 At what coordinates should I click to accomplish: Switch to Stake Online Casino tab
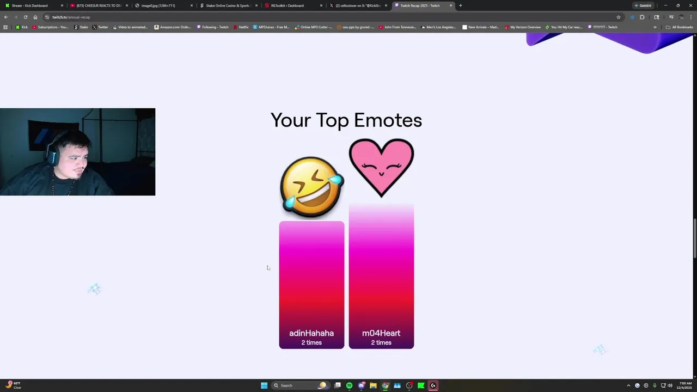coord(228,5)
